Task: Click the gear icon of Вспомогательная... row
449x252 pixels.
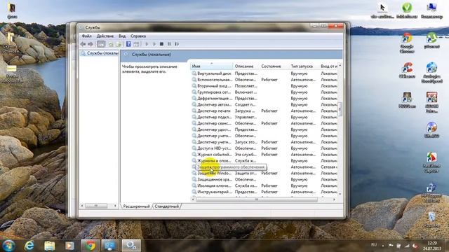Action: pos(194,79)
